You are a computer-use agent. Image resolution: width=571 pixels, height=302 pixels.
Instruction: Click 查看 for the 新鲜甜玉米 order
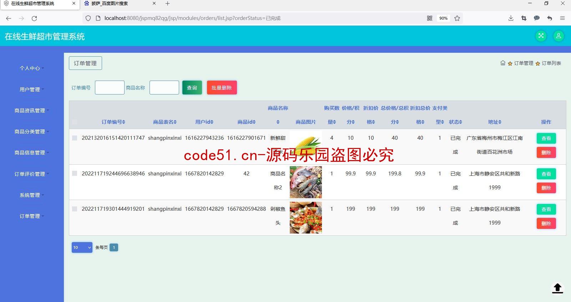[546, 138]
